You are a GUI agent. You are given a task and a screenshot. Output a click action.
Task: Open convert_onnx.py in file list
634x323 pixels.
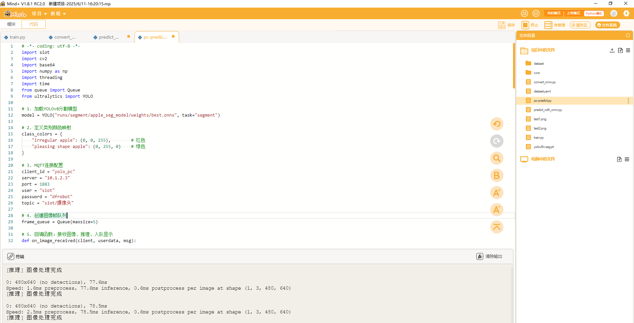click(x=544, y=82)
